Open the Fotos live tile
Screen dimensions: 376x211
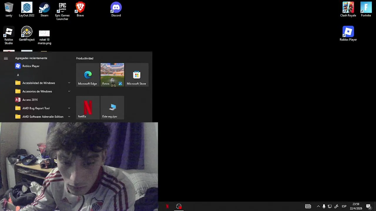[x=112, y=75]
